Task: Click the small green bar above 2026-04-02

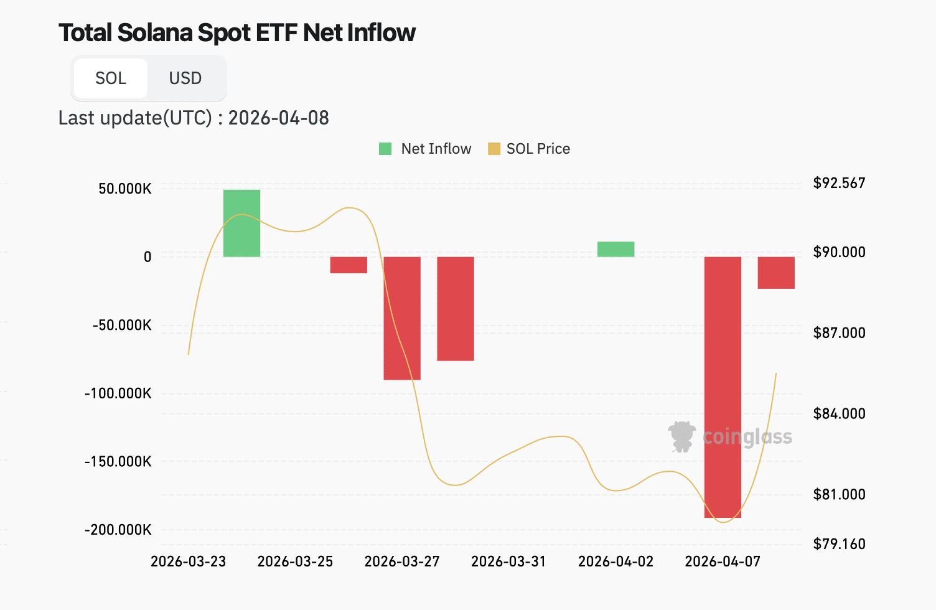Action: pyautogui.click(x=615, y=249)
